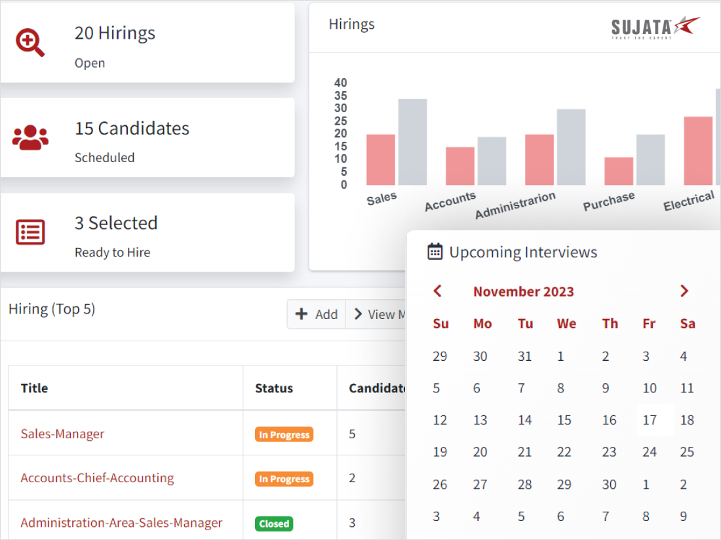
Task: Click the Title column header
Action: point(34,388)
